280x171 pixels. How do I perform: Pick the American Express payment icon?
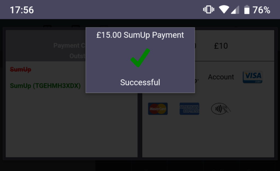(x=189, y=109)
